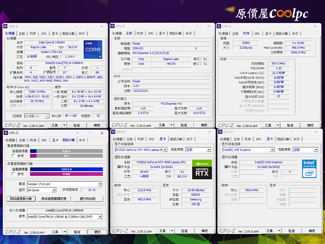Open tools dropdown arrow in the processor window

tap(64, 125)
